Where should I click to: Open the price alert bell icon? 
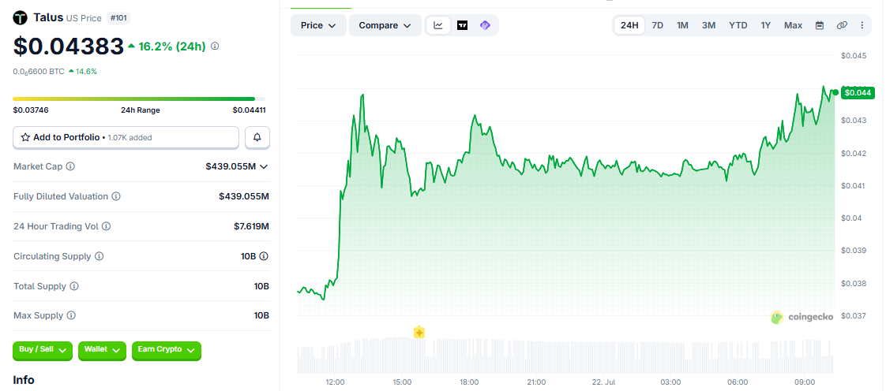pos(257,137)
